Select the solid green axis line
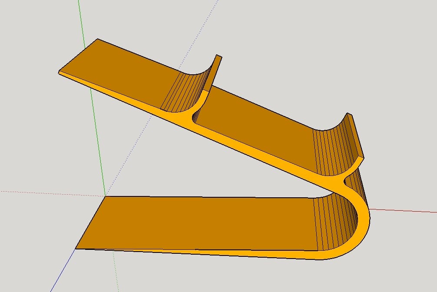Image resolution: width=437 pixels, height=292 pixels. point(92,98)
